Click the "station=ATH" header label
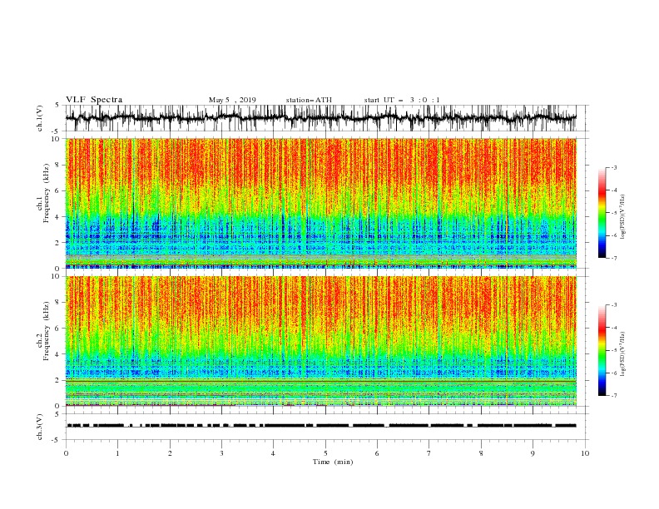Screen dimensions: 659x509 (x=309, y=100)
